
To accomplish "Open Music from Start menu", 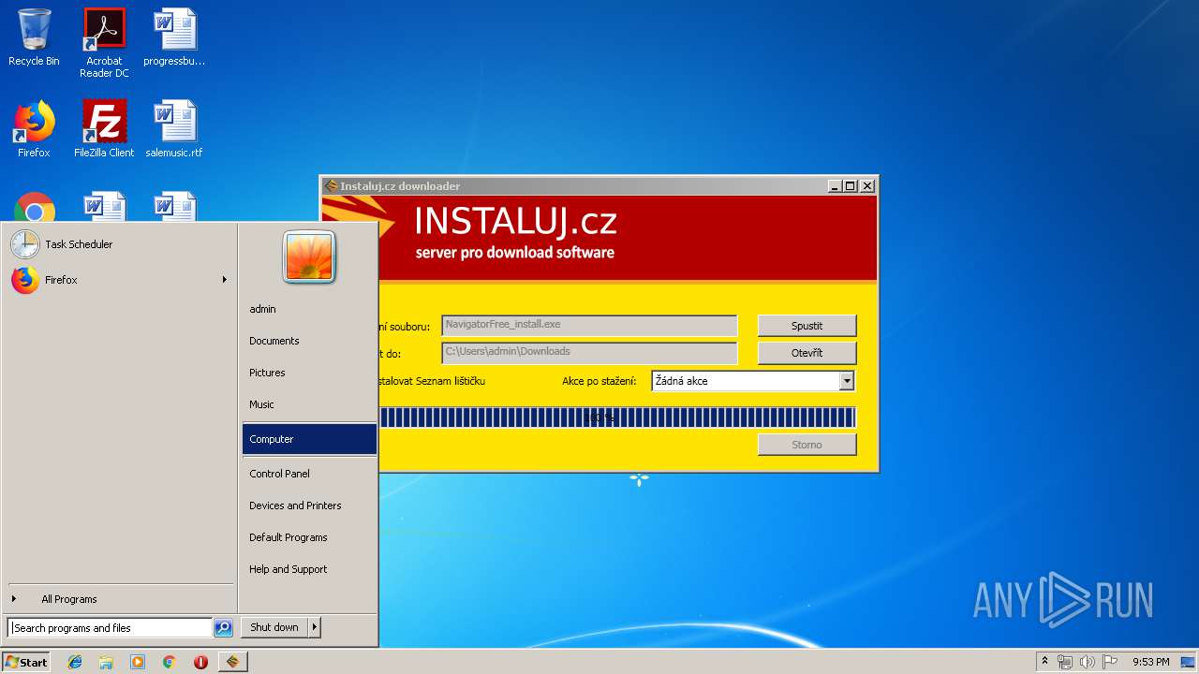I will [x=309, y=404].
